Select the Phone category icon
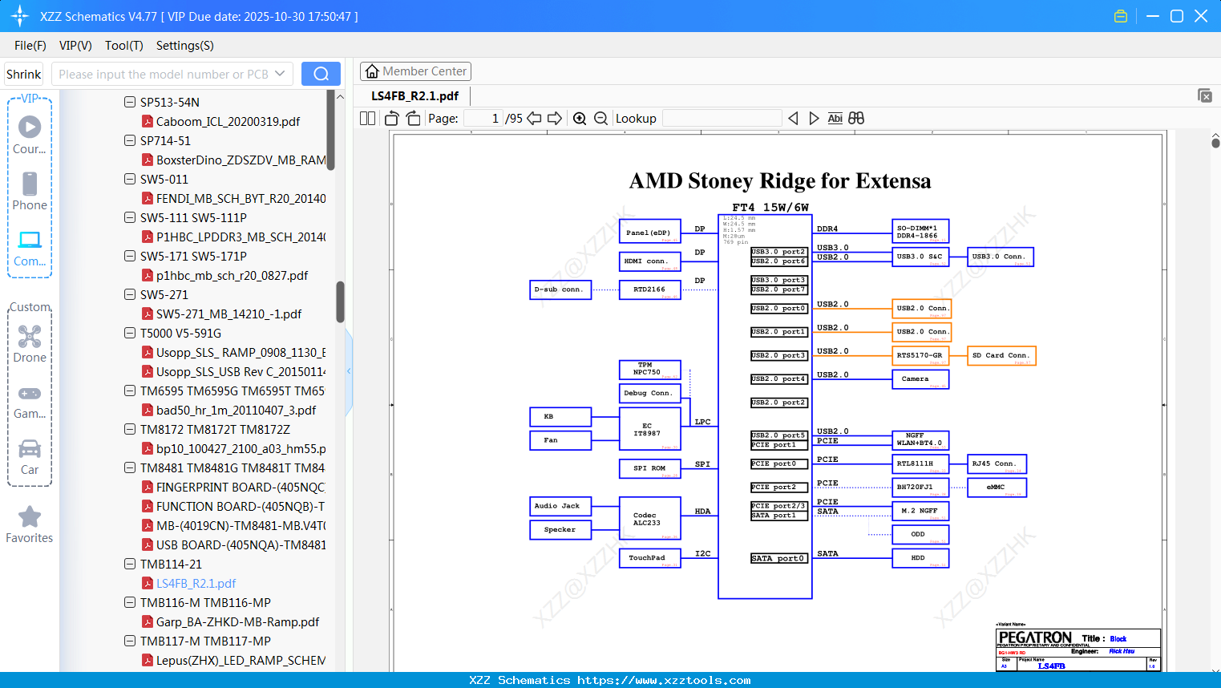1221x688 pixels. point(30,184)
